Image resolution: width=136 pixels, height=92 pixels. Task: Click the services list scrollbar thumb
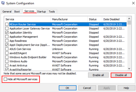coord(129,23)
